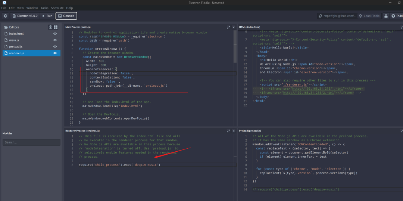
Task: Hide the main.js editor with eye icon
Action: [55, 40]
